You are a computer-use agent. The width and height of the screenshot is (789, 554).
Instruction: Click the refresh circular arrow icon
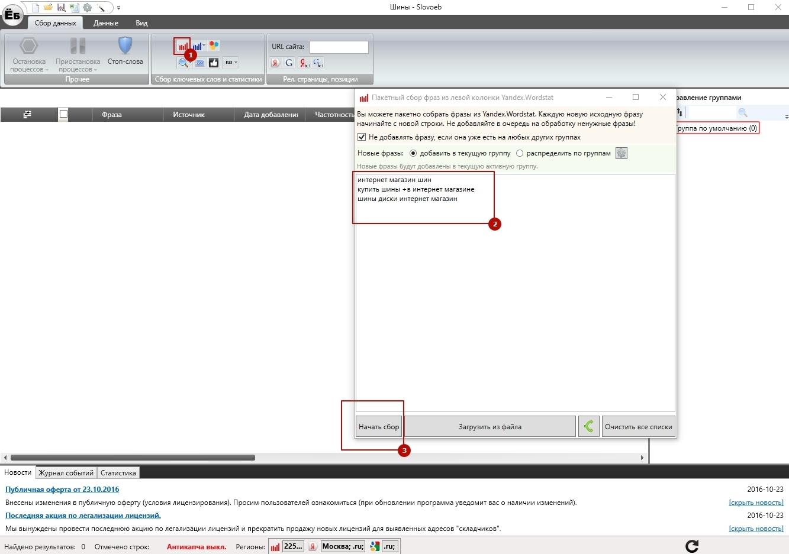(x=691, y=546)
